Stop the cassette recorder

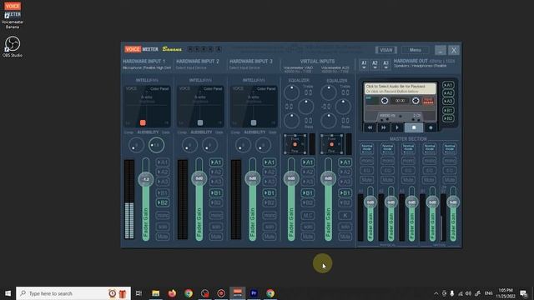[x=414, y=127]
